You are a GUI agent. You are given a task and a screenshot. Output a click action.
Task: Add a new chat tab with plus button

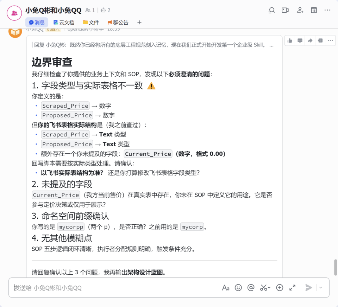click(x=139, y=22)
